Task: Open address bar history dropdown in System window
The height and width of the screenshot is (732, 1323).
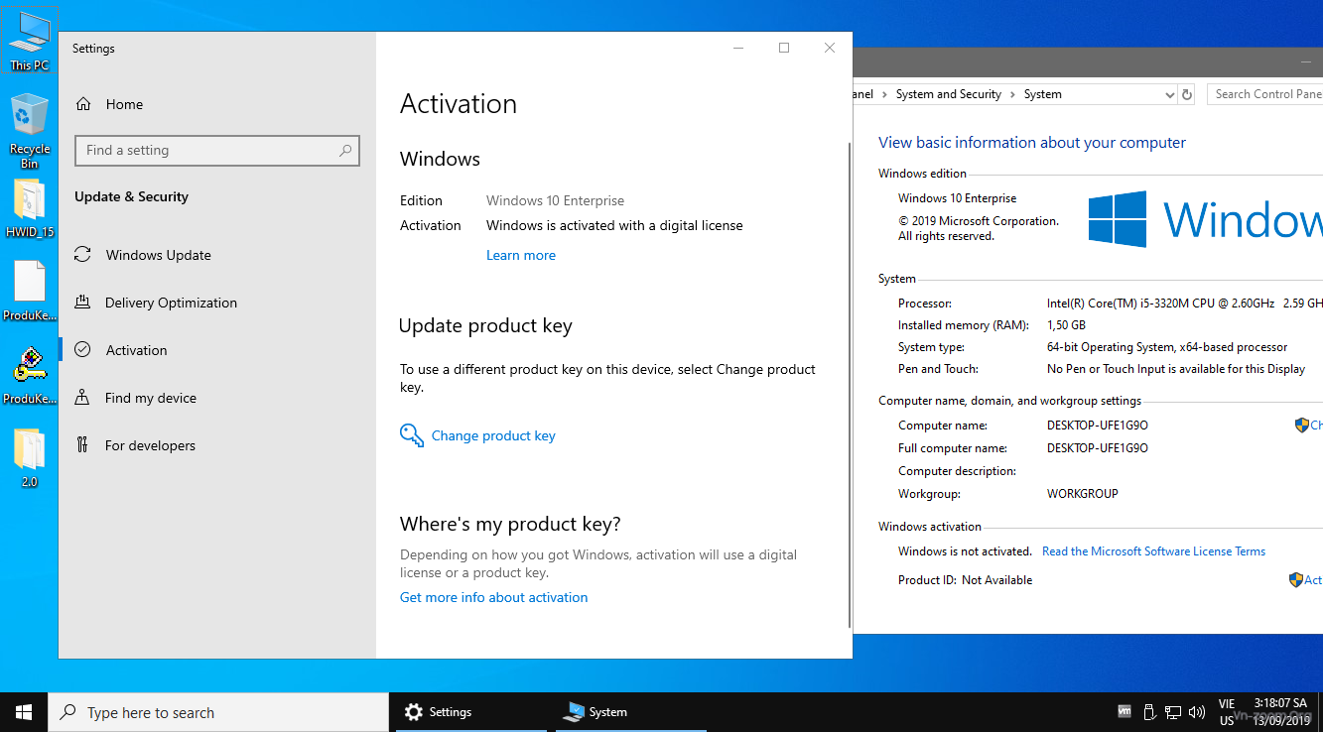Action: click(x=1169, y=94)
